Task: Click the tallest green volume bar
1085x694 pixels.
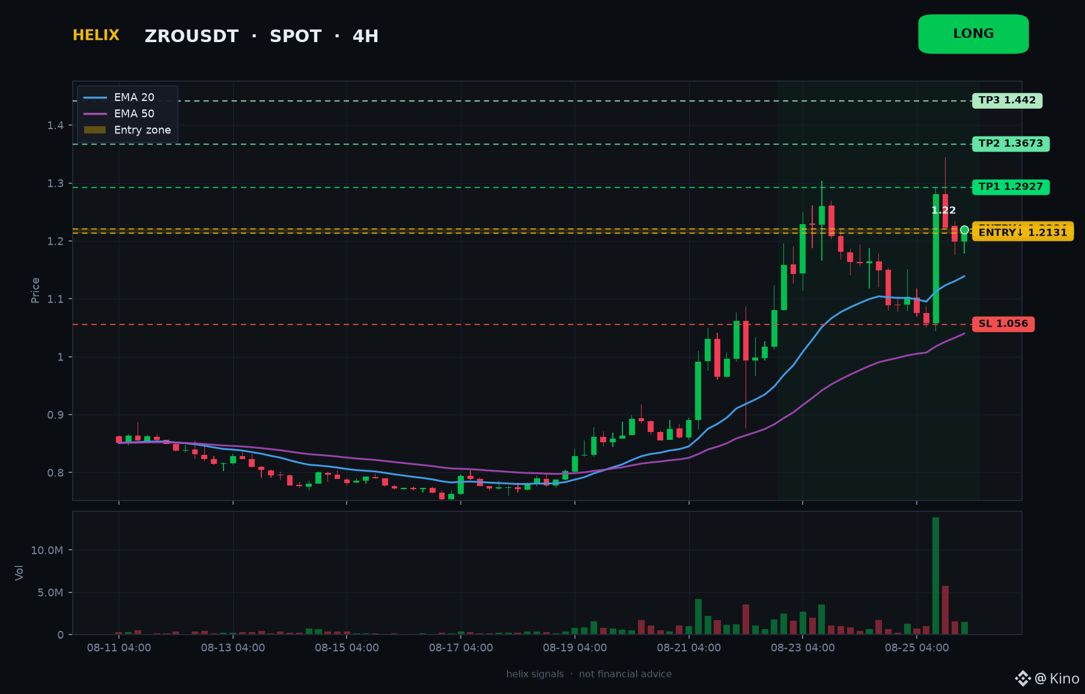Action: click(935, 576)
